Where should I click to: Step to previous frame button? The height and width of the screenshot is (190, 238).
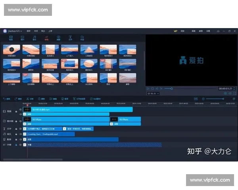pyautogui.click(x=157, y=89)
